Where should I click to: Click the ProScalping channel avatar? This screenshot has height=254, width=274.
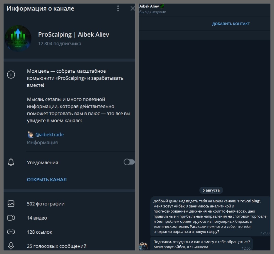click(x=18, y=38)
